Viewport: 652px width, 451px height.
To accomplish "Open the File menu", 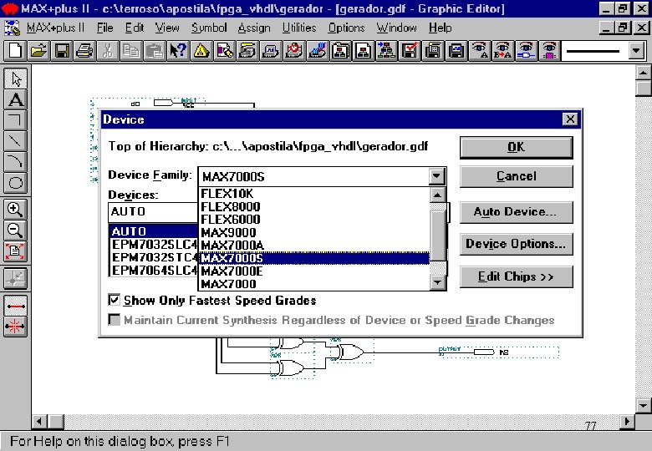I will (104, 28).
